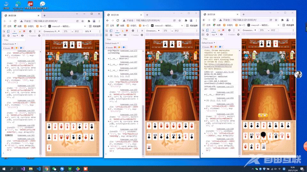Expand 'Default levels' dropdown in left window
This screenshot has width=307, height=172.
click(9, 44)
